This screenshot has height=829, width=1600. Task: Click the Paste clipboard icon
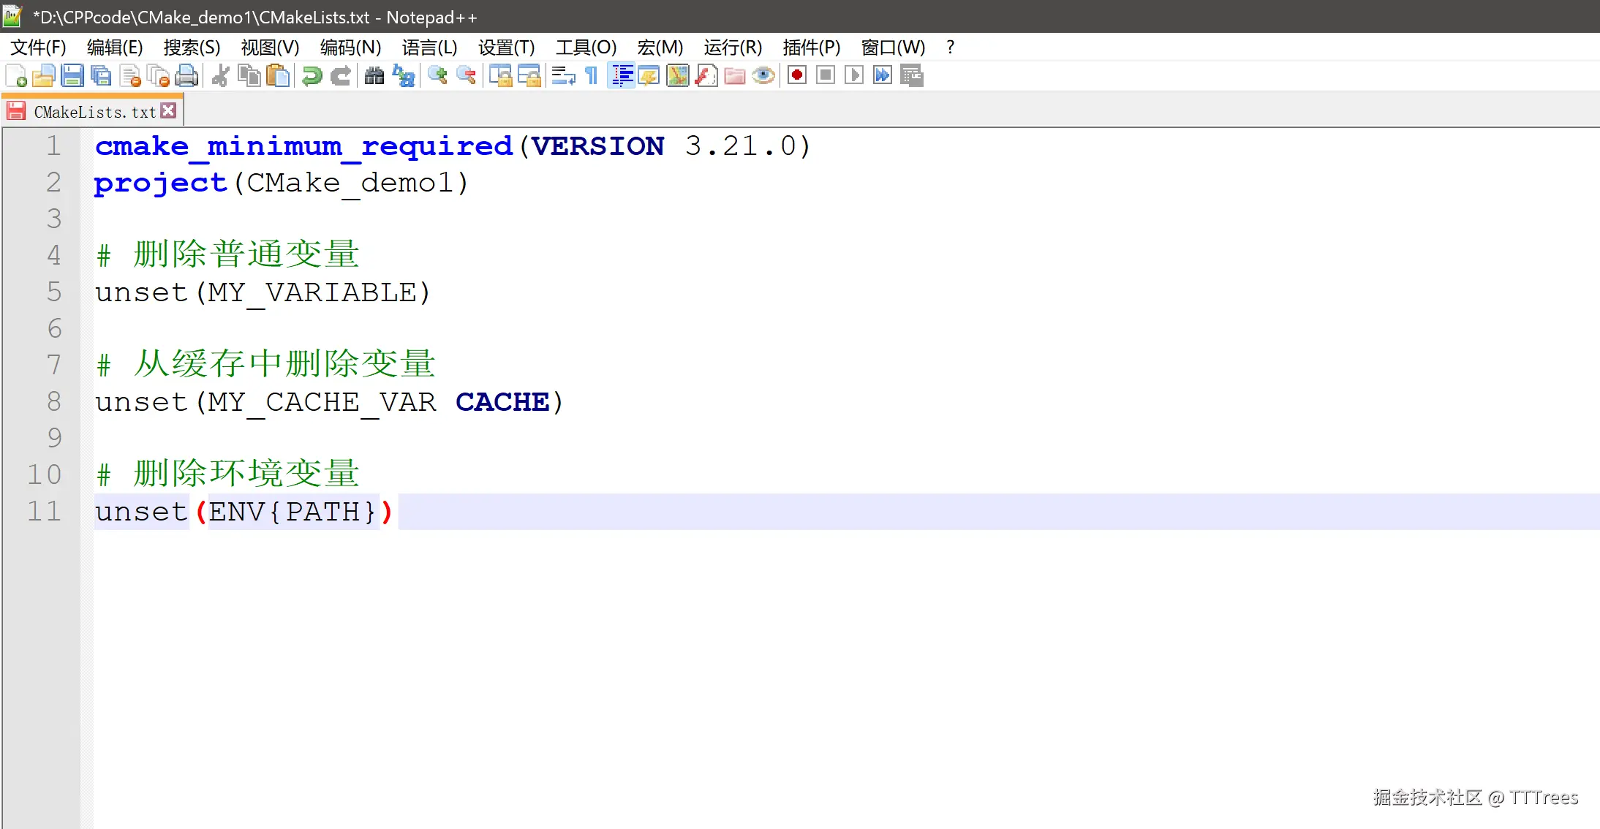point(278,75)
